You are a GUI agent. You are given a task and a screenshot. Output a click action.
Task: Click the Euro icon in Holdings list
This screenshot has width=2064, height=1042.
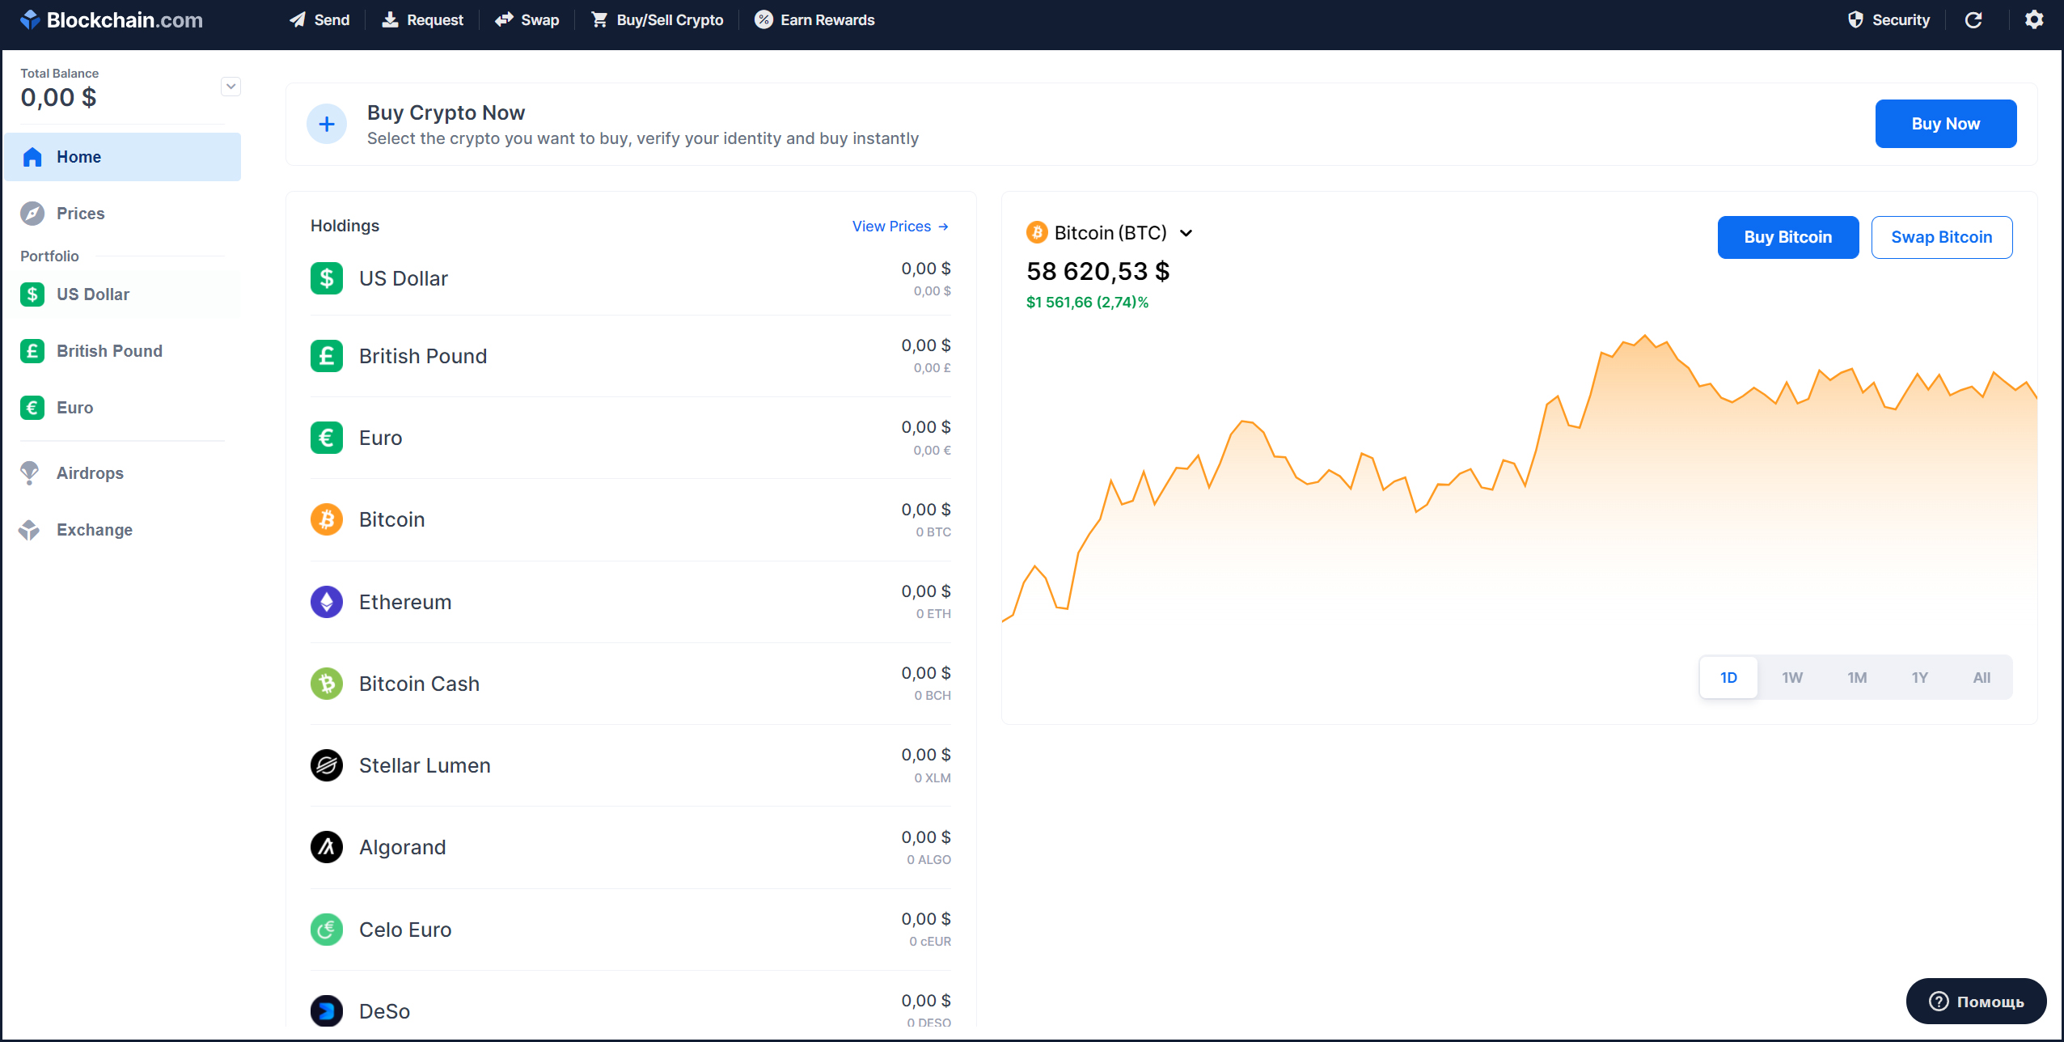tap(327, 438)
